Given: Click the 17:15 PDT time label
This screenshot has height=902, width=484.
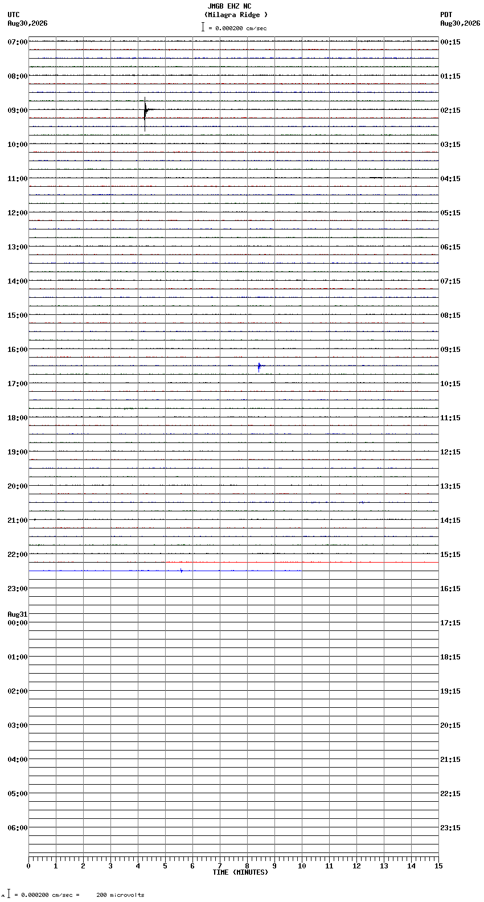Looking at the screenshot, I should (x=450, y=623).
